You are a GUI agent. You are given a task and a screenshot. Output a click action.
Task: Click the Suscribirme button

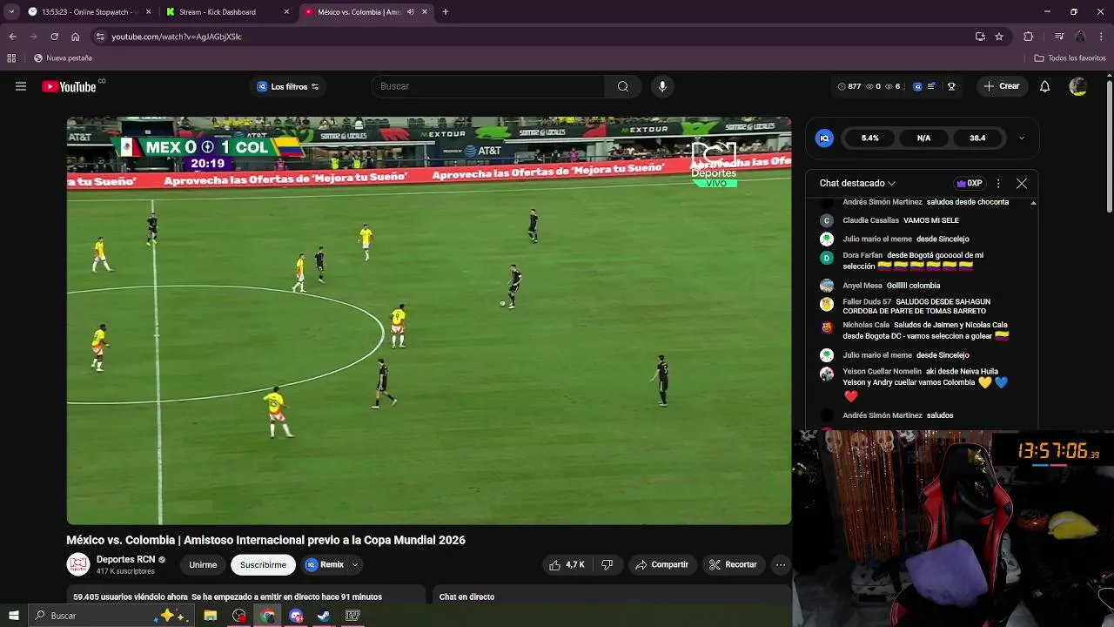click(x=263, y=564)
